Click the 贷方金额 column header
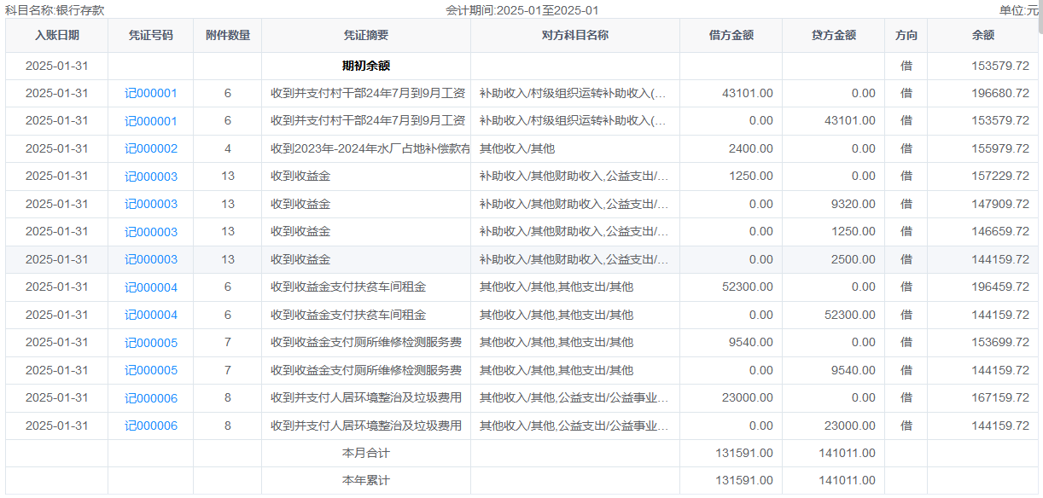 click(x=834, y=36)
